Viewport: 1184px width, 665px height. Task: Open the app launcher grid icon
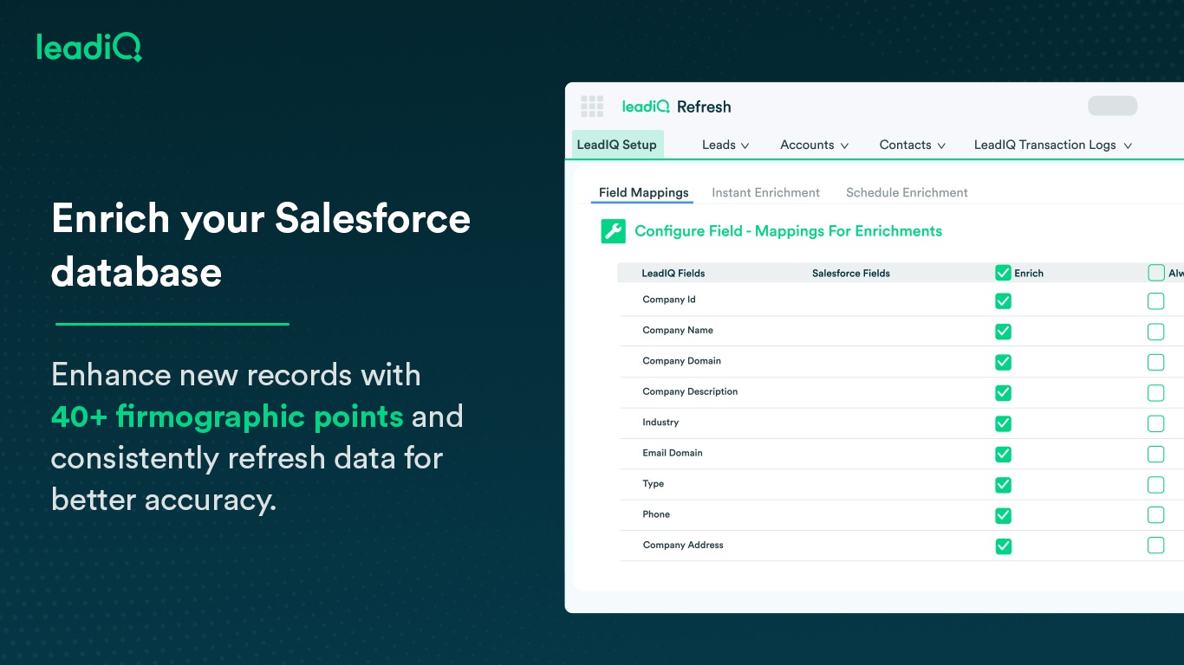(592, 107)
